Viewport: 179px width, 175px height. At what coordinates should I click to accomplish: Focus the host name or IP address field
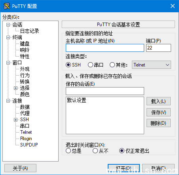click(105, 48)
